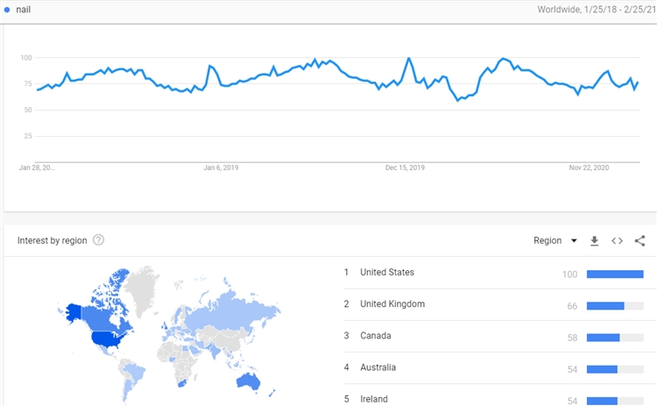
Task: Click the Dec 15, 2019 peak on chart
Action: (409, 60)
